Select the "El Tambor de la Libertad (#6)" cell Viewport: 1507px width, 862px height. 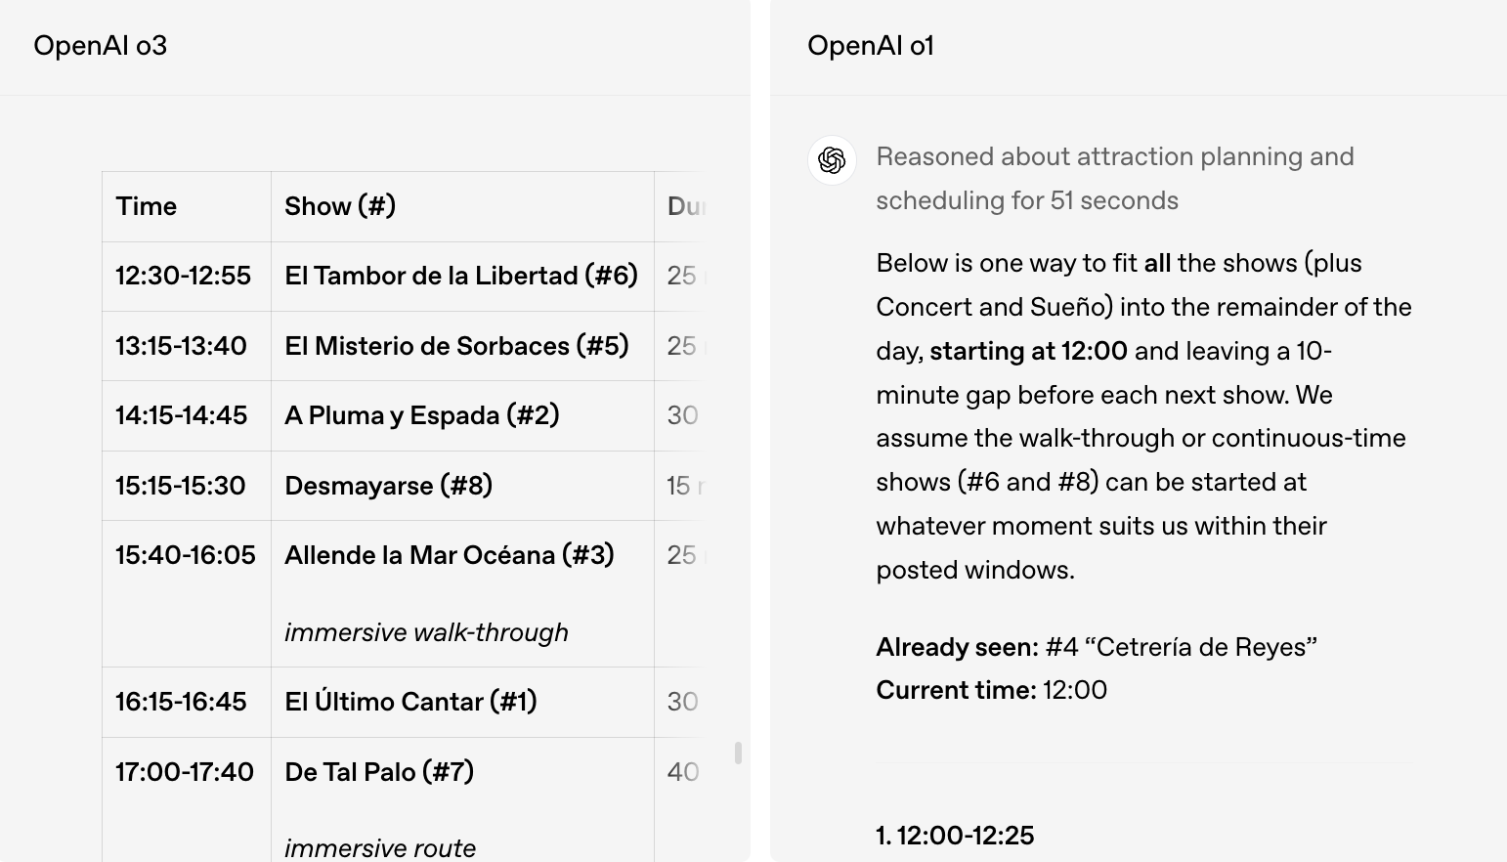pos(461,276)
